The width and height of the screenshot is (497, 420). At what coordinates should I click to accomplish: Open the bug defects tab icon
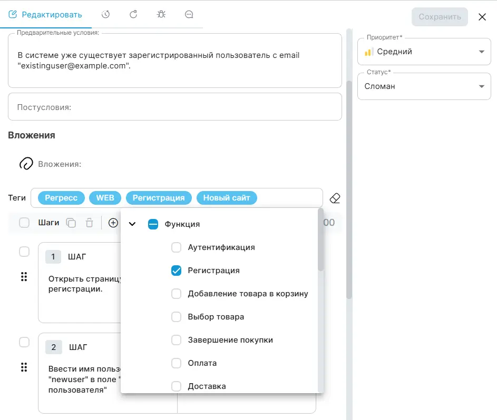click(x=161, y=15)
